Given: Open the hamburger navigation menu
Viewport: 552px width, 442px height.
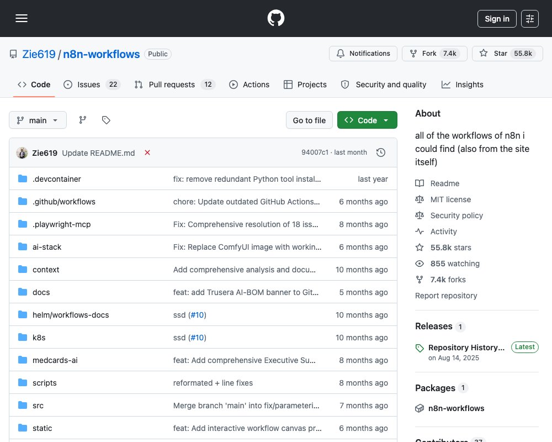Looking at the screenshot, I should coord(22,18).
